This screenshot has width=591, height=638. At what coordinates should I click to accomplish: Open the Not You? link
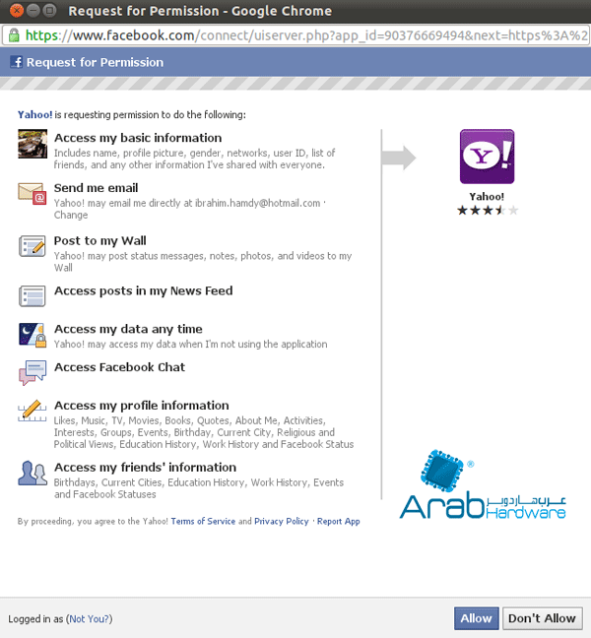(89, 619)
